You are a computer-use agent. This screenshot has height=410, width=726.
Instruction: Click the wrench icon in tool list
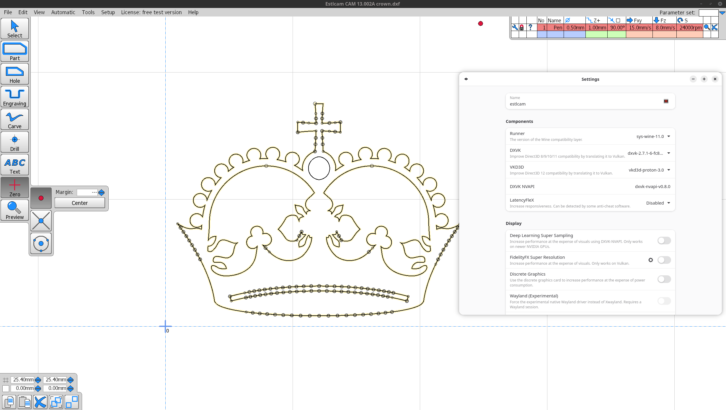click(515, 27)
